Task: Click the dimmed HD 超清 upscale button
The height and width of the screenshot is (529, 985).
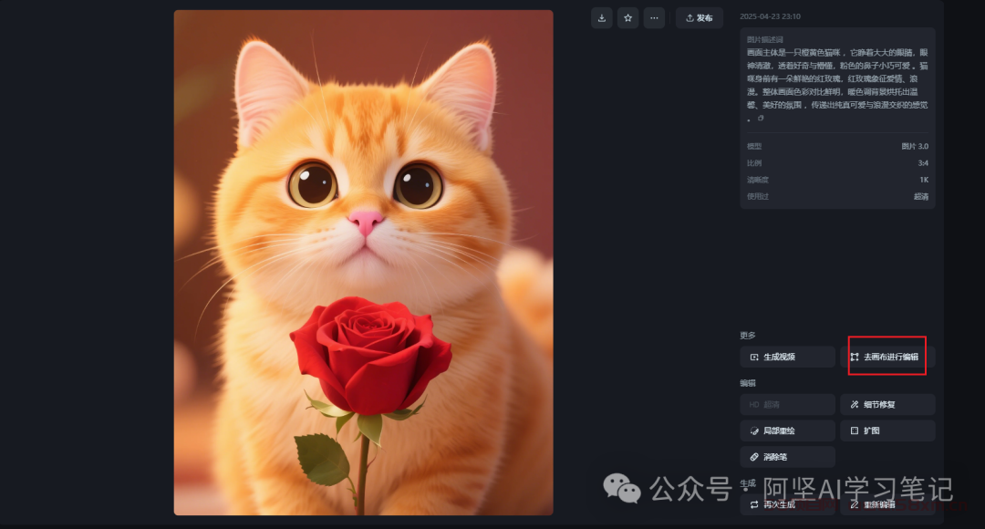Action: tap(788, 405)
